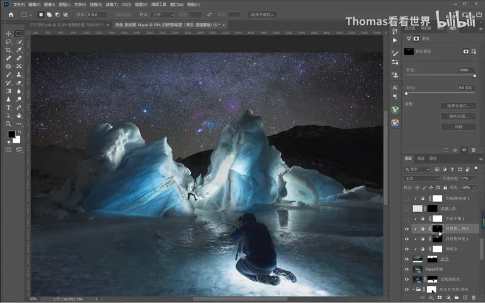The image size is (485, 303).
Task: Select the Eyedropper tool
Action: (x=19, y=50)
